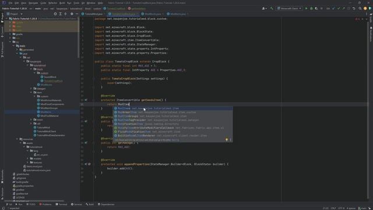Click the user account icon in toolbar
The width and height of the screenshot is (373, 210).
[264, 8]
